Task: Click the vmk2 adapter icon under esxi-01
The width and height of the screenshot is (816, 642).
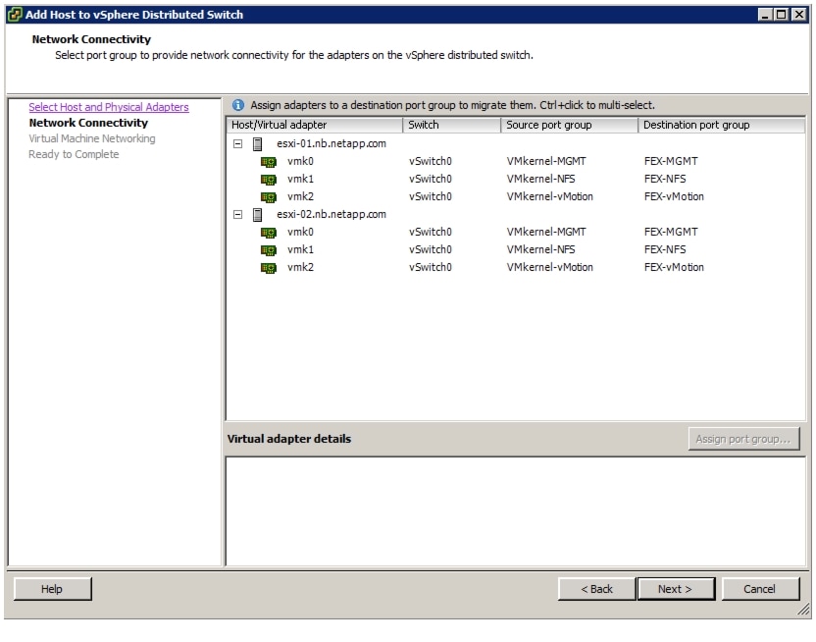Action: point(268,197)
